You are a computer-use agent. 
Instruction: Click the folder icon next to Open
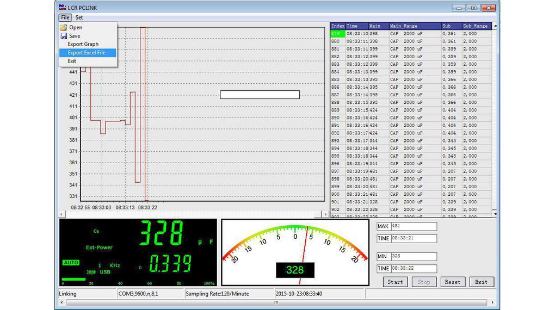64,27
